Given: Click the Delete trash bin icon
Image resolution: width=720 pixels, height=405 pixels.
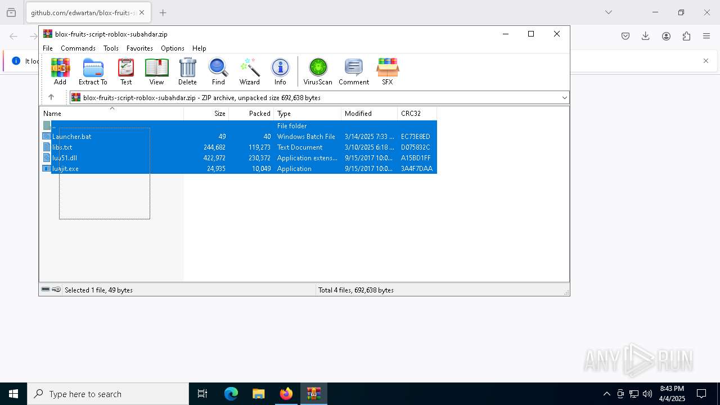Looking at the screenshot, I should point(187,71).
